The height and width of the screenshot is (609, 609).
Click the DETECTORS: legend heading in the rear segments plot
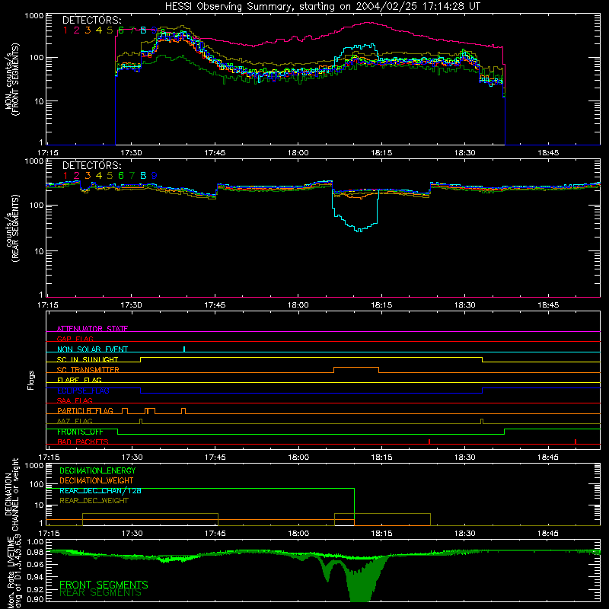91,165
